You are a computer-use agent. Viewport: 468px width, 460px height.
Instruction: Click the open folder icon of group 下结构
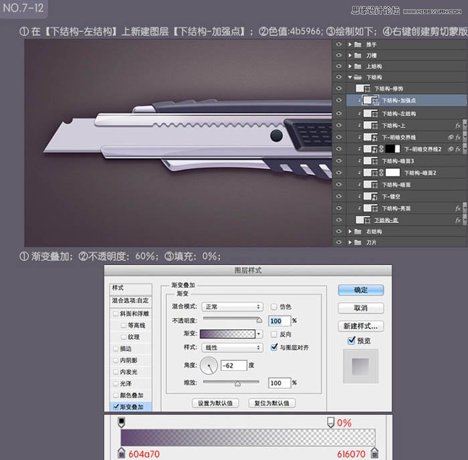click(x=358, y=77)
